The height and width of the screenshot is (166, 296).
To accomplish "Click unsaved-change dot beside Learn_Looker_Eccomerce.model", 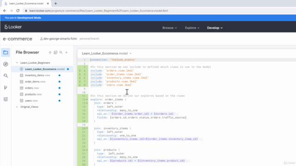I will (x=68, y=69).
